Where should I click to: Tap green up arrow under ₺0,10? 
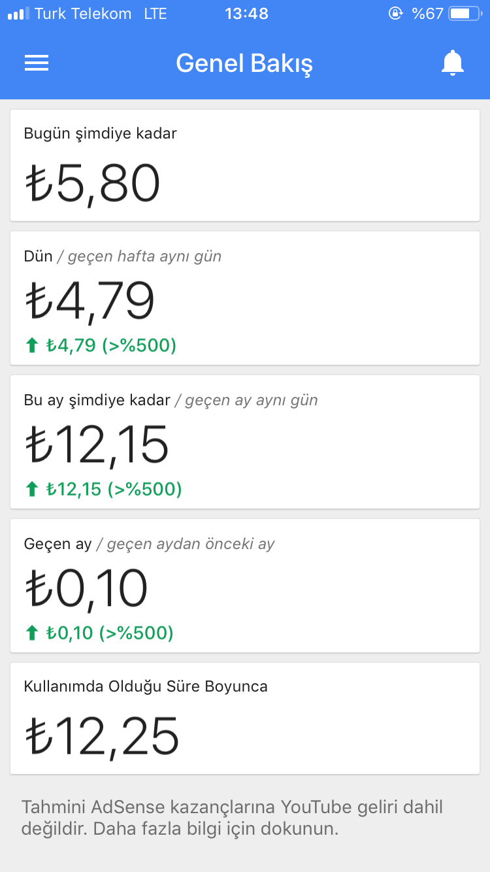[32, 633]
